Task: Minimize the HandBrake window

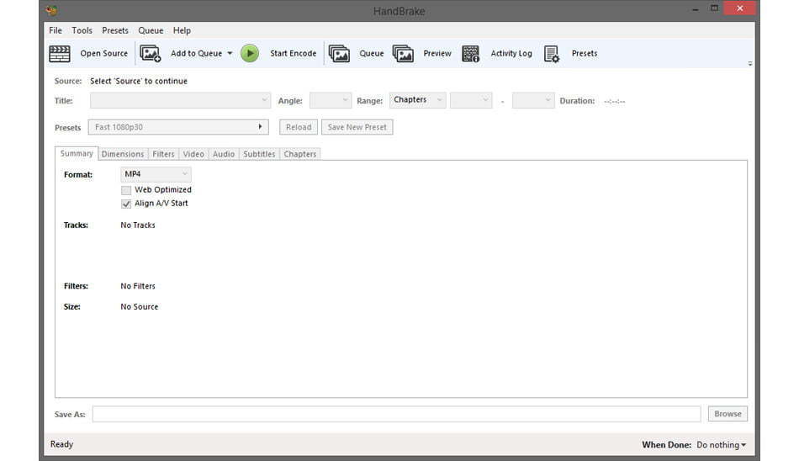Action: click(x=695, y=8)
